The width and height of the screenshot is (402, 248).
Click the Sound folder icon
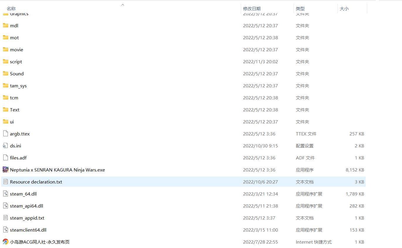5,74
